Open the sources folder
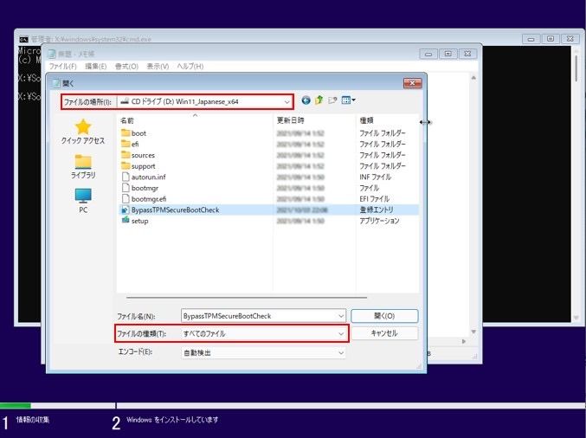This screenshot has width=586, height=438. point(143,155)
